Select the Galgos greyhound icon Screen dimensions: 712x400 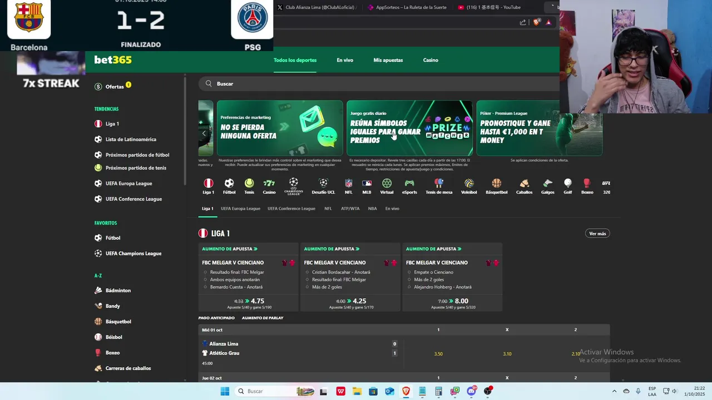pyautogui.click(x=548, y=186)
